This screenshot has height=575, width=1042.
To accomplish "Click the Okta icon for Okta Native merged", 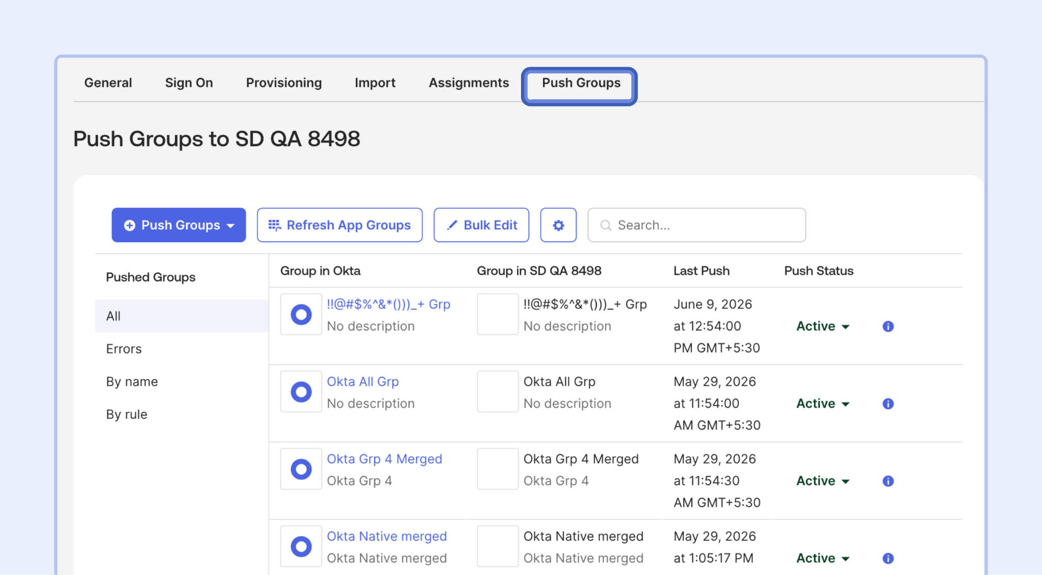I will [x=301, y=547].
